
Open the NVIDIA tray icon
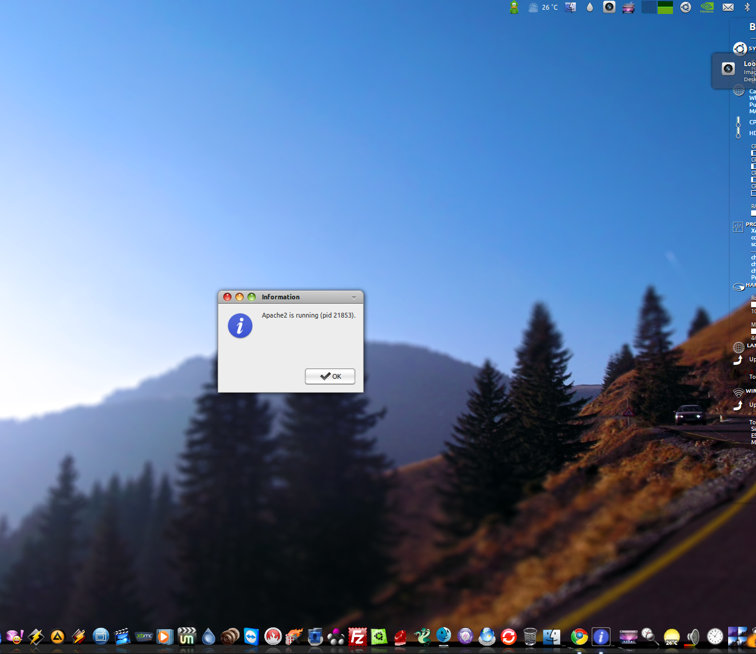pyautogui.click(x=707, y=7)
